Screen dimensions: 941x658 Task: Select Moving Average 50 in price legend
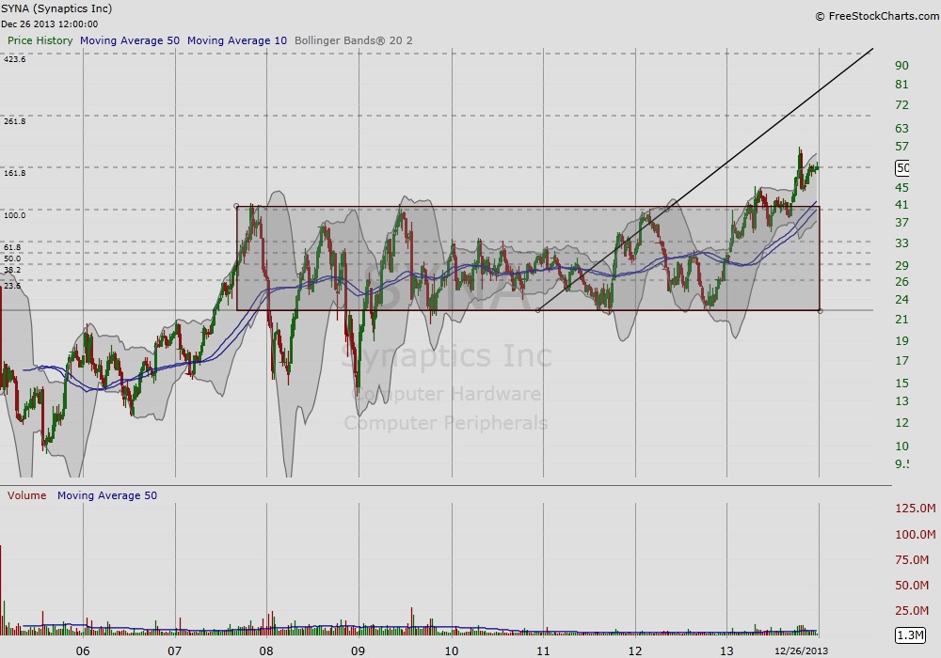tap(130, 40)
